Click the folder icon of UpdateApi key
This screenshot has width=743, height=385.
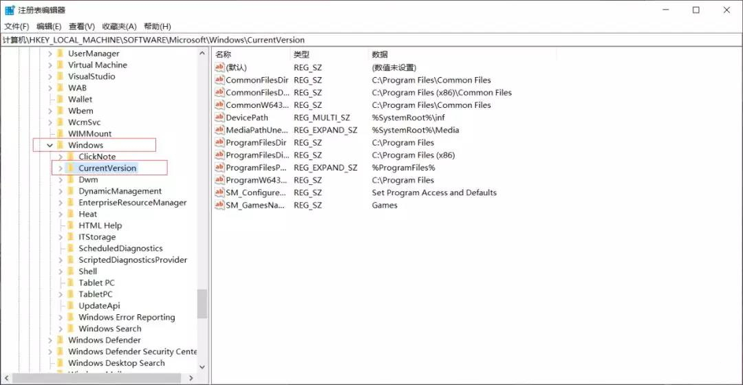coord(71,305)
